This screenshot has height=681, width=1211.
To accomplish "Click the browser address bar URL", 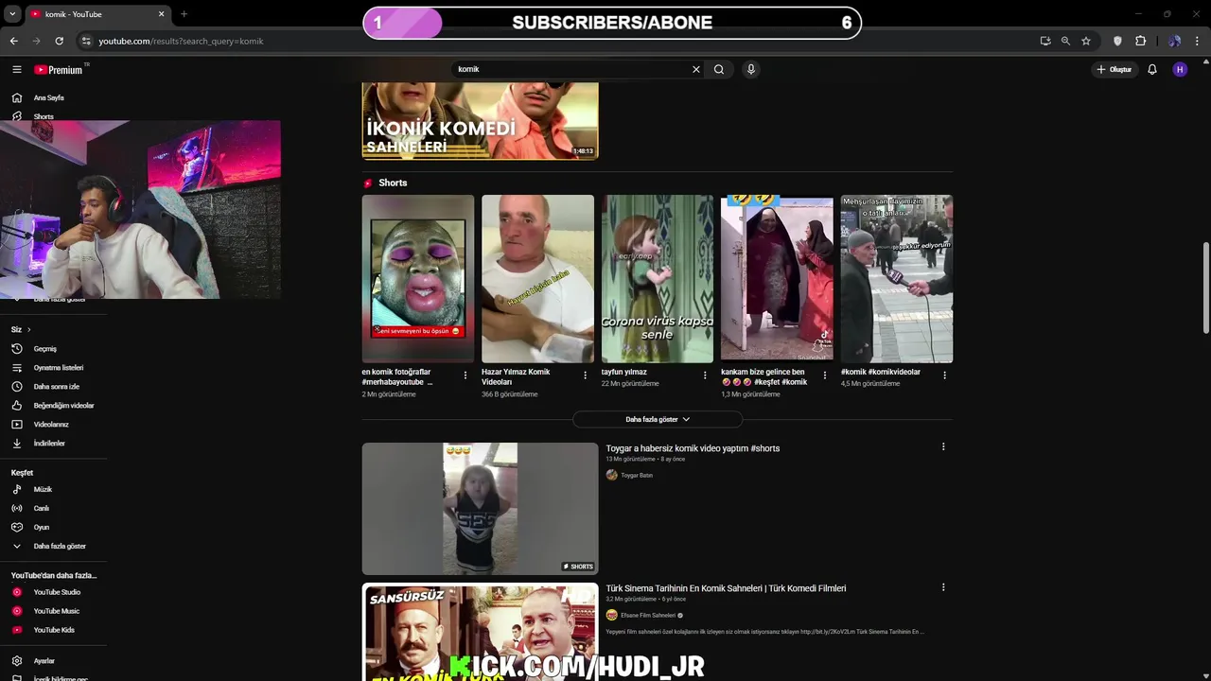I will pos(181,41).
